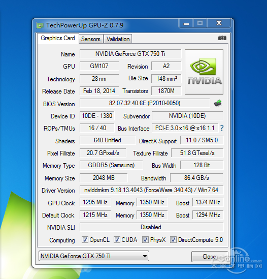267x279 pixels.
Task: Click the Transistors field showing 1870M
Action: point(166,91)
